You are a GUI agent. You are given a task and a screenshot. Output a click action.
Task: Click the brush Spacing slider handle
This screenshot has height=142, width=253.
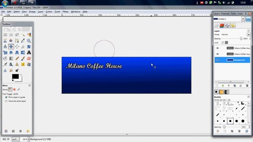224,127
